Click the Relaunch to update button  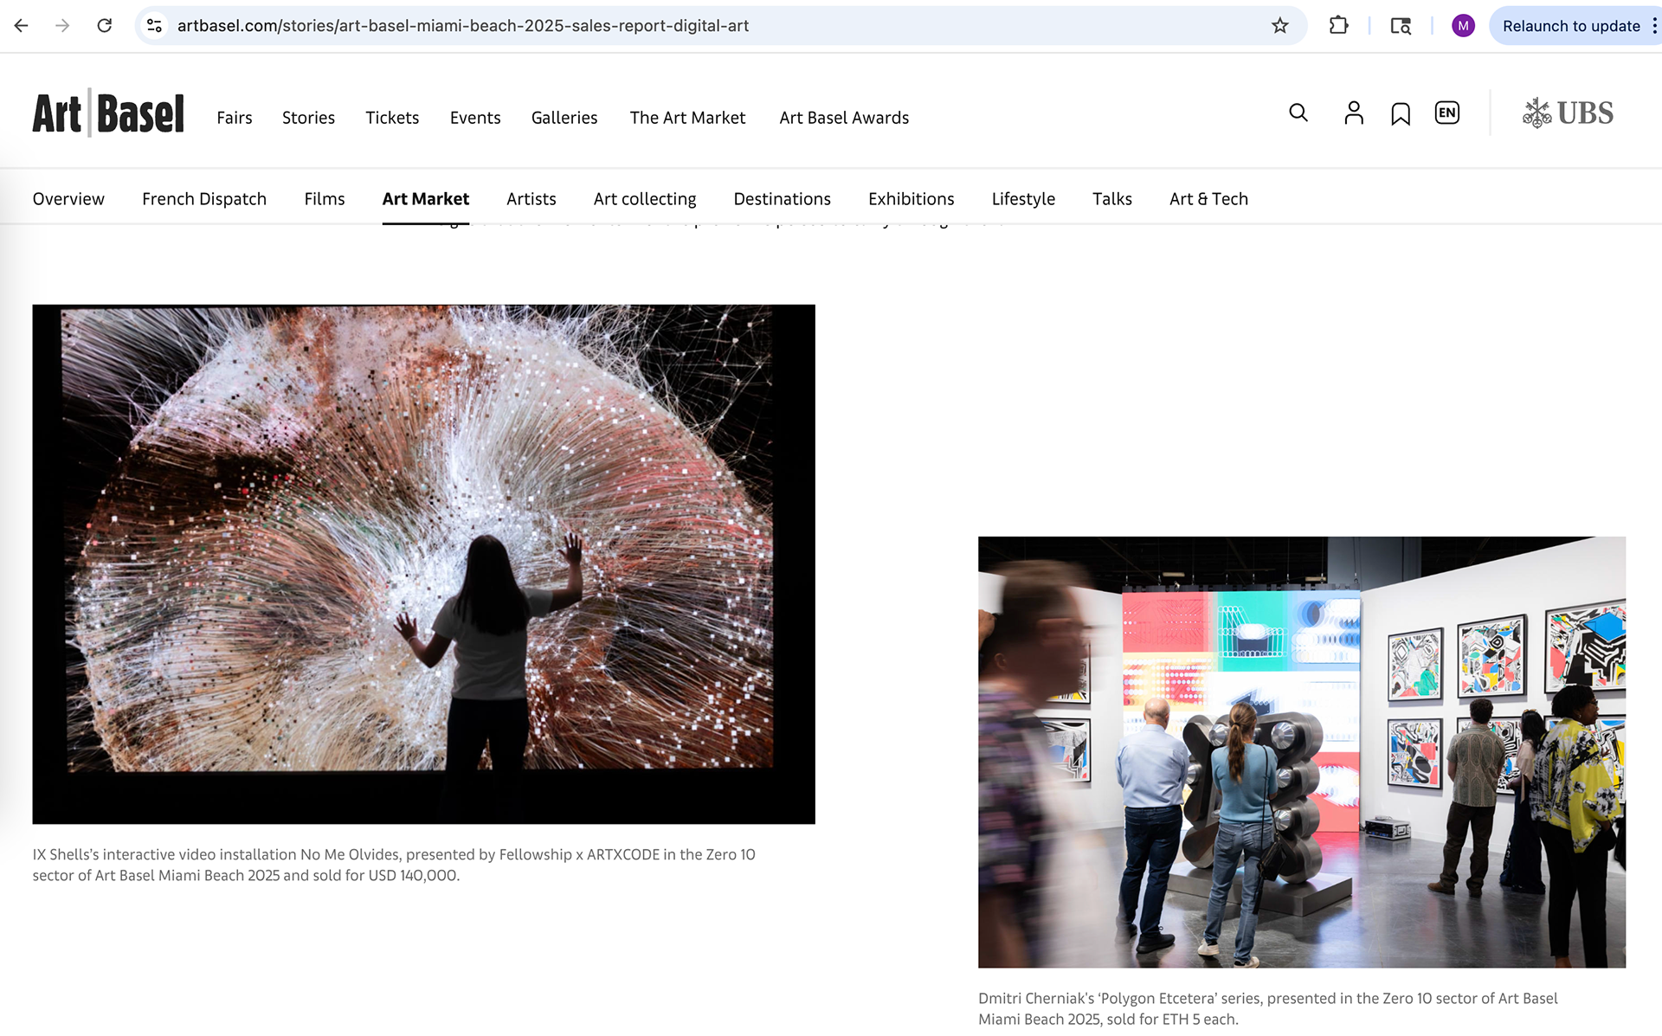coord(1570,26)
